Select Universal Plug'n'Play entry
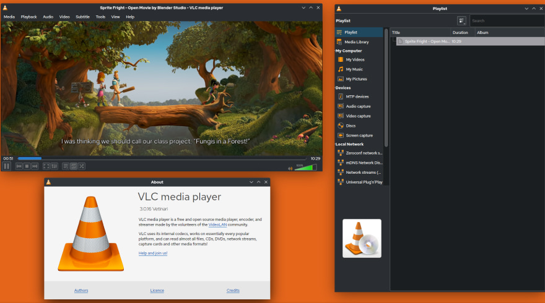 click(x=359, y=182)
